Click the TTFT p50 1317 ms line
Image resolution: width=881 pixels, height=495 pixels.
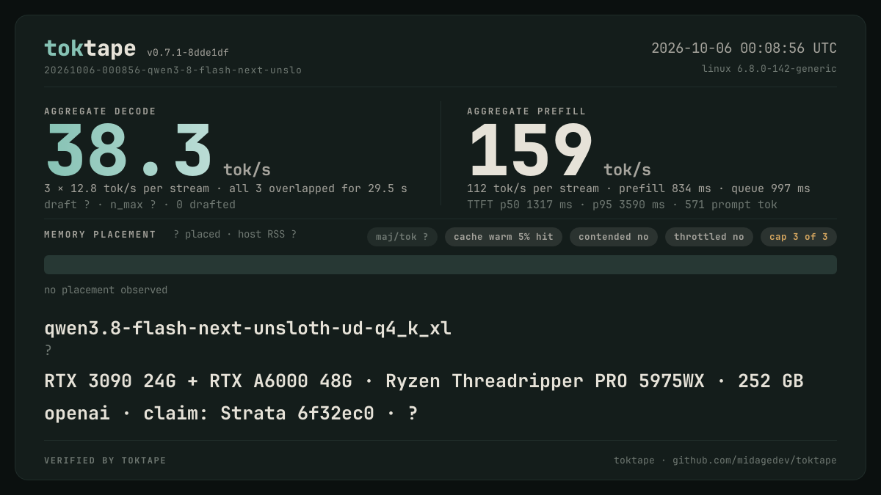click(x=622, y=205)
